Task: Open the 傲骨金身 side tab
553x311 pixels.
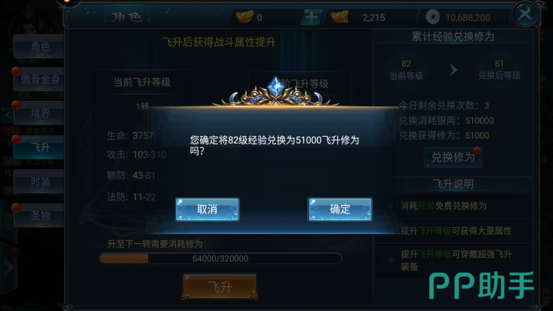Action: pos(39,79)
